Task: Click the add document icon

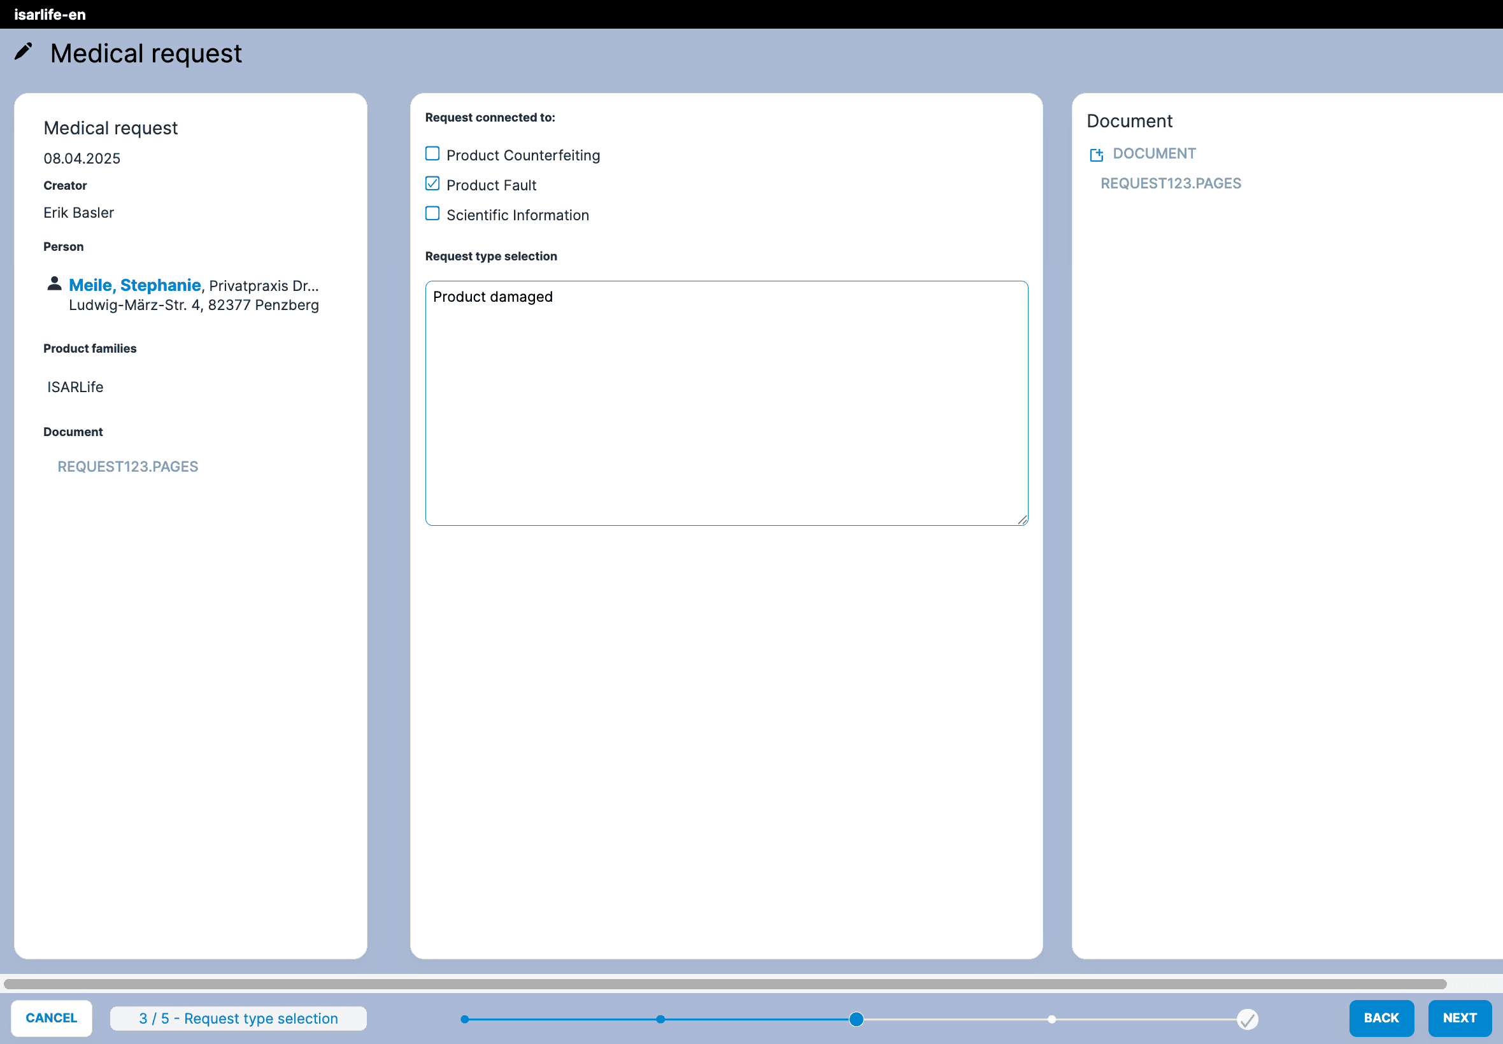Action: pos(1096,155)
